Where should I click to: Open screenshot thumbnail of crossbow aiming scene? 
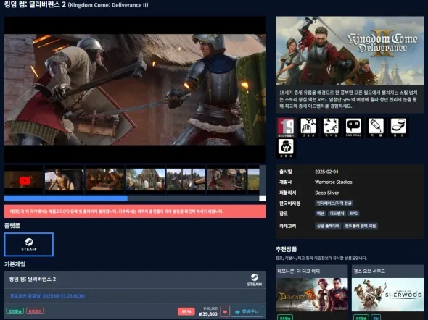click(x=186, y=180)
